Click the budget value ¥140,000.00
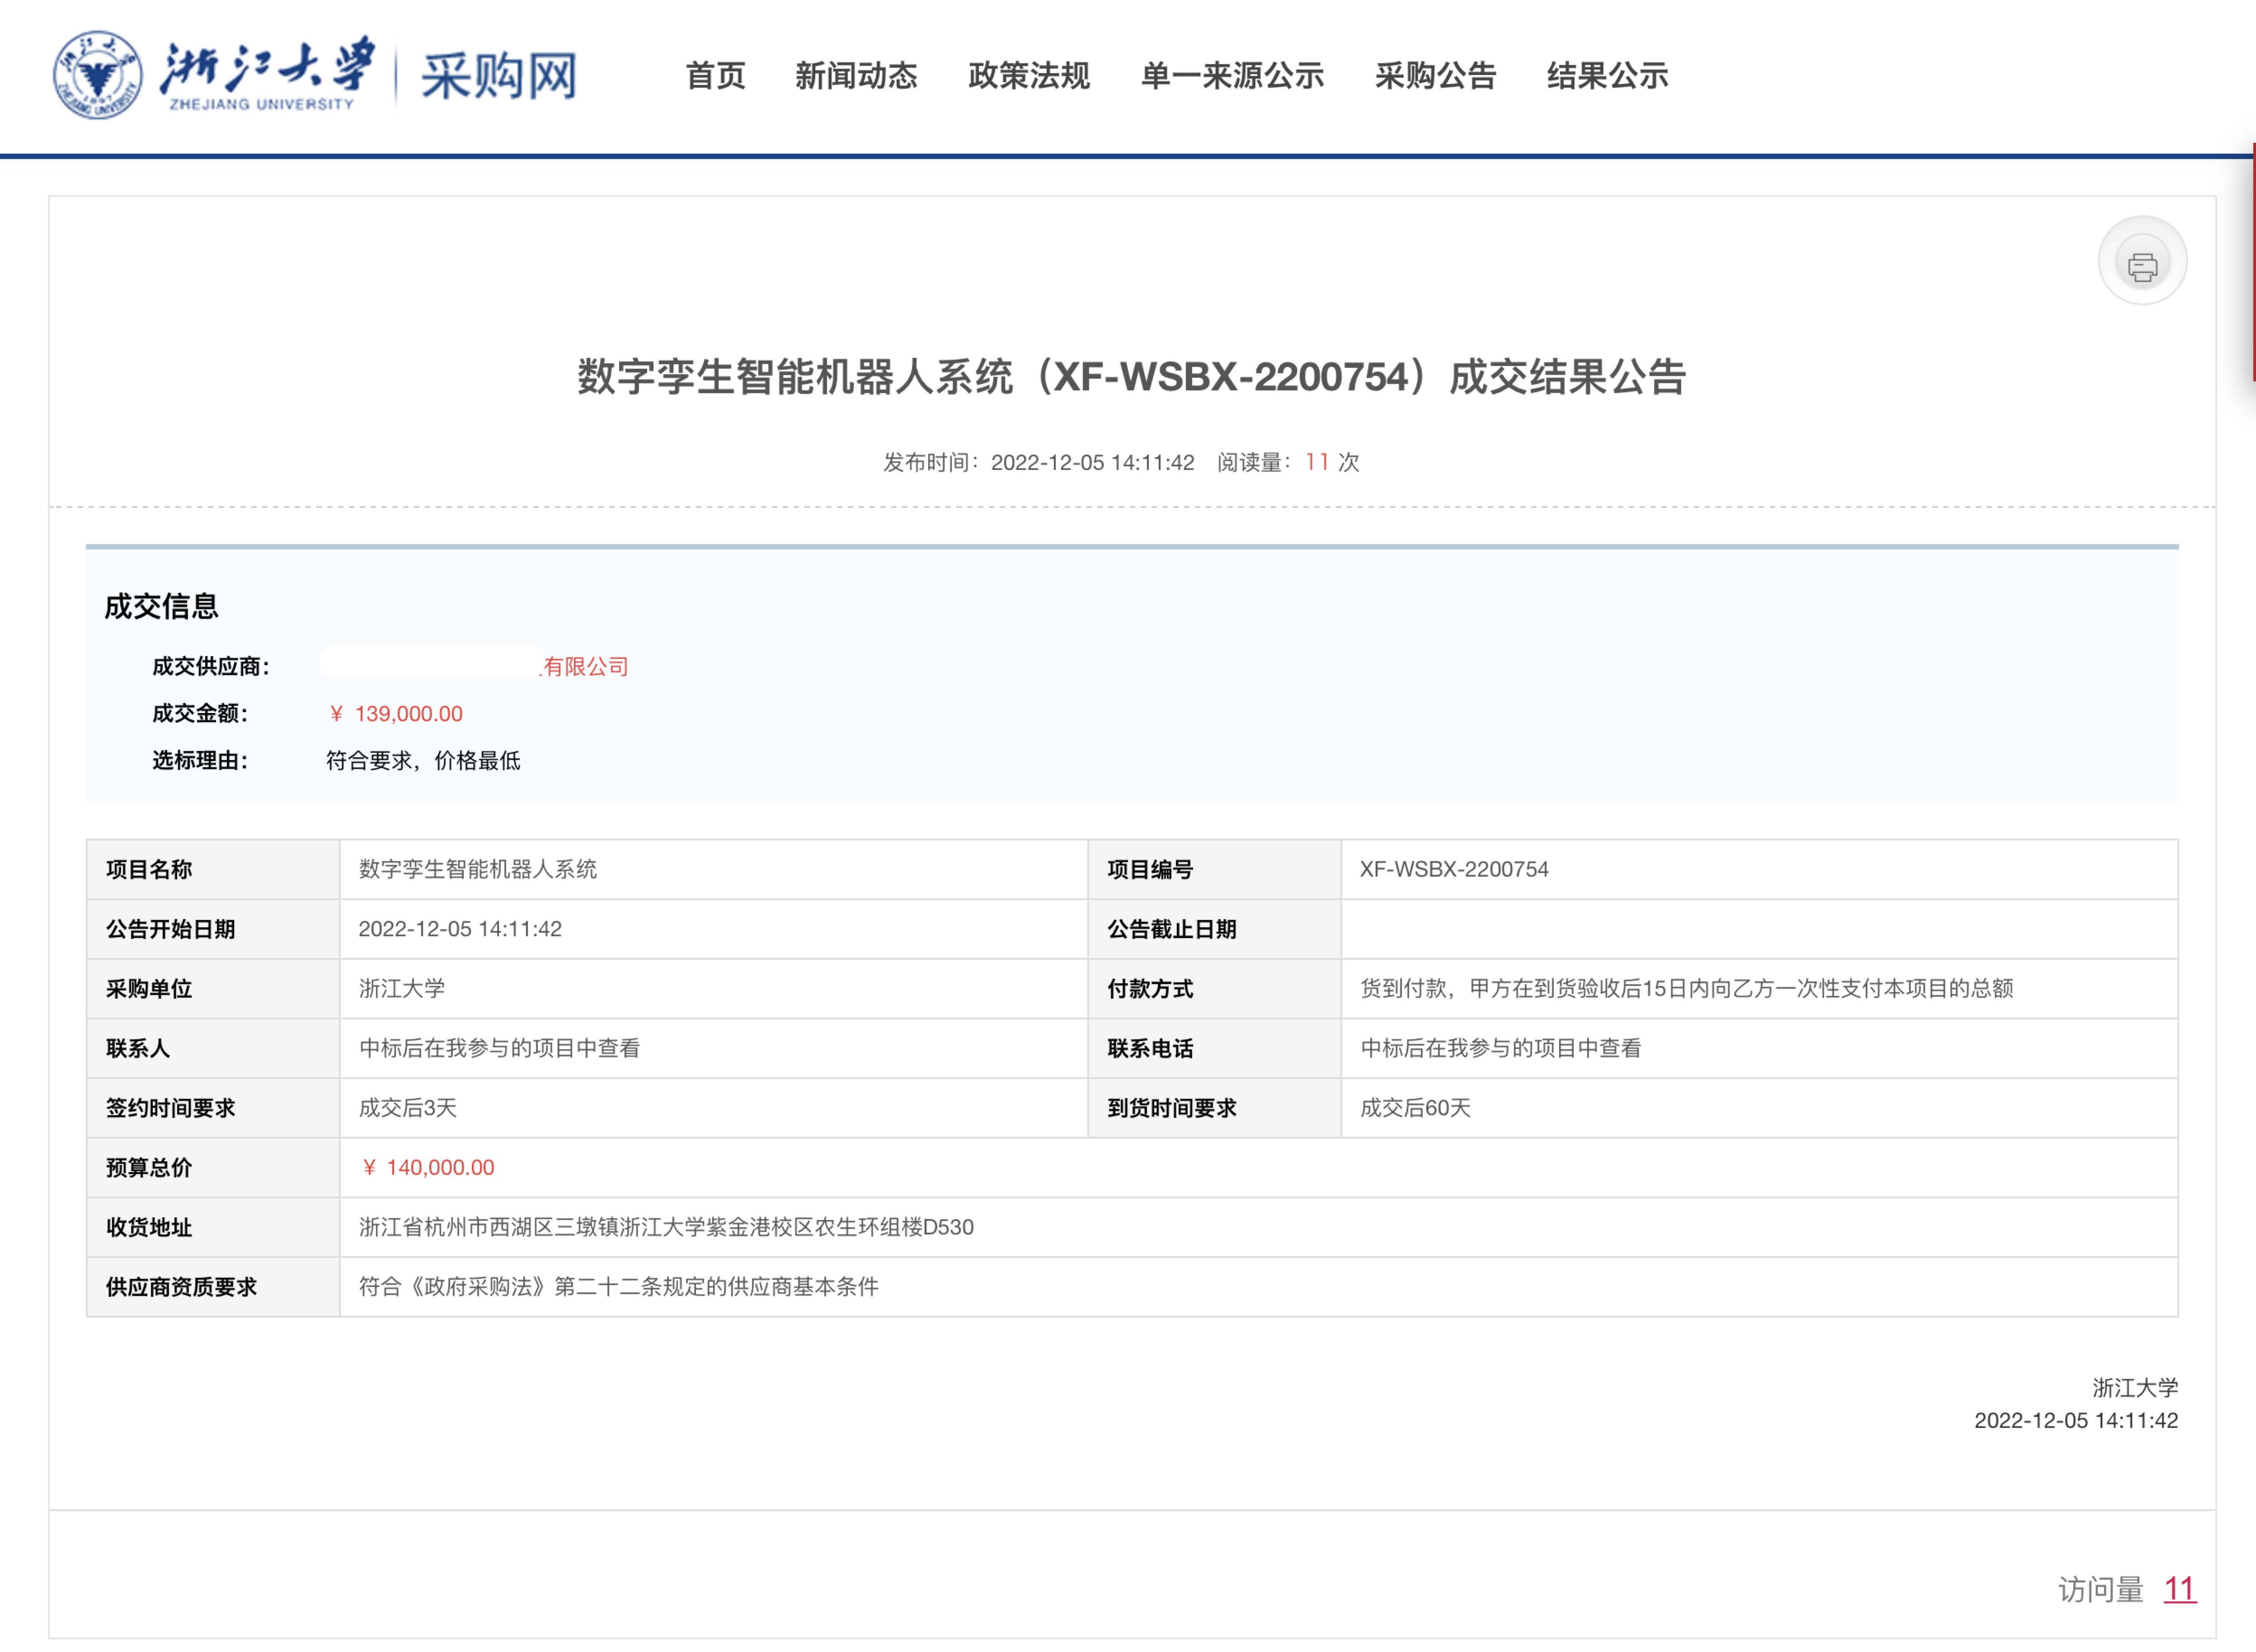The image size is (2256, 1652). 427,1167
